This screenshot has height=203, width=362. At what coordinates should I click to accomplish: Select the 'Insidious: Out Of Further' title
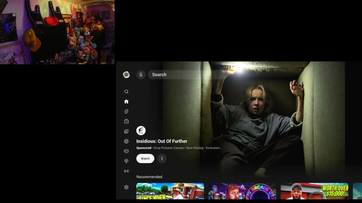click(162, 141)
